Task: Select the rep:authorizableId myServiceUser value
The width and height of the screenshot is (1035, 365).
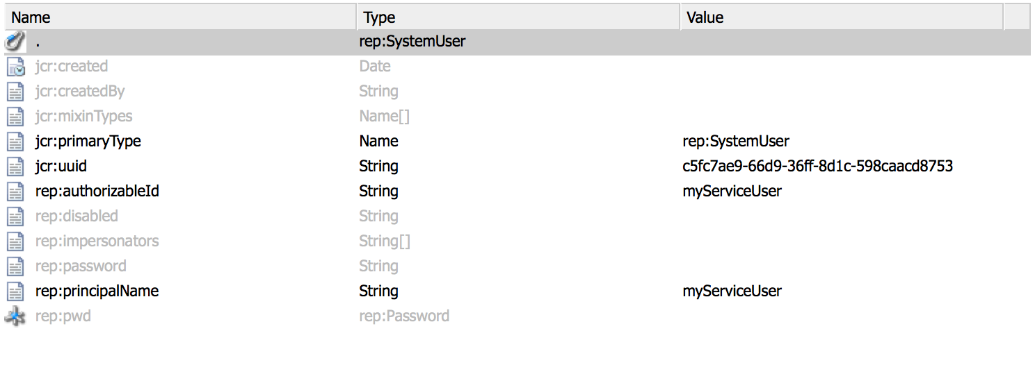Action: (x=732, y=192)
